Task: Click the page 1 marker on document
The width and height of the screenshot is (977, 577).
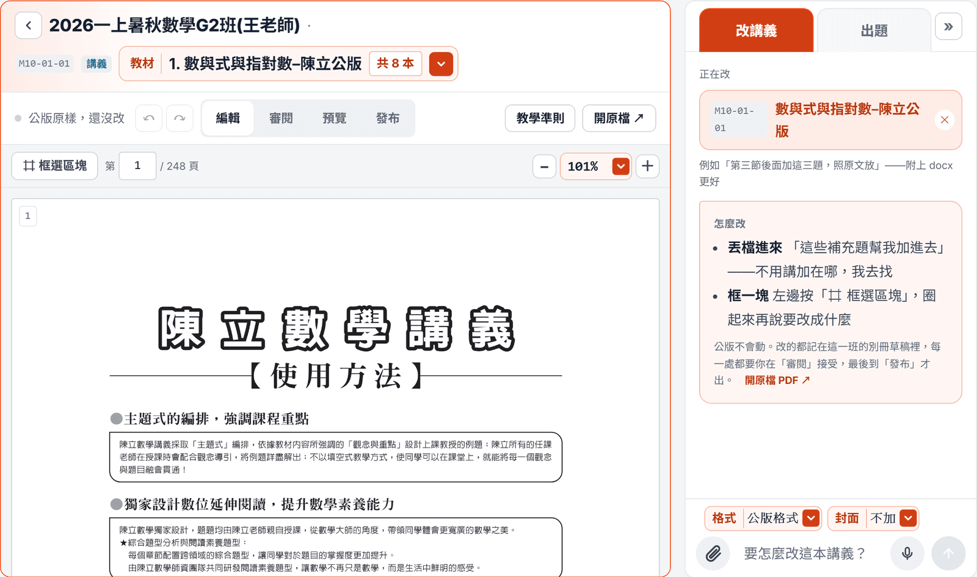Action: pyautogui.click(x=27, y=216)
